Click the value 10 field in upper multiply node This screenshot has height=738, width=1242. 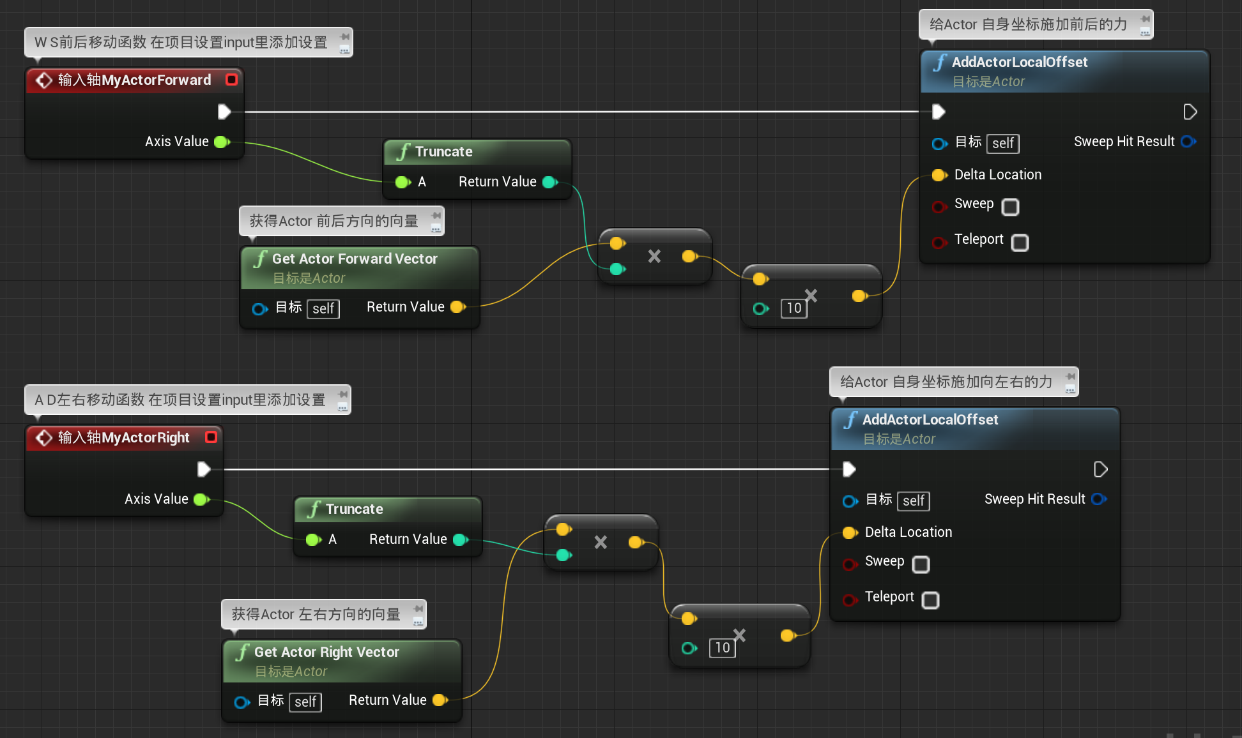[793, 308]
